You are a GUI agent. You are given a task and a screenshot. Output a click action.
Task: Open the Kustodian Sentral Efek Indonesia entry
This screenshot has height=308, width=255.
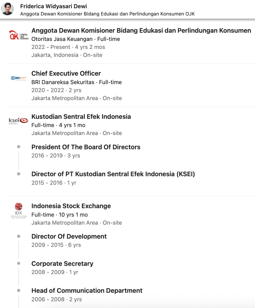point(81,116)
